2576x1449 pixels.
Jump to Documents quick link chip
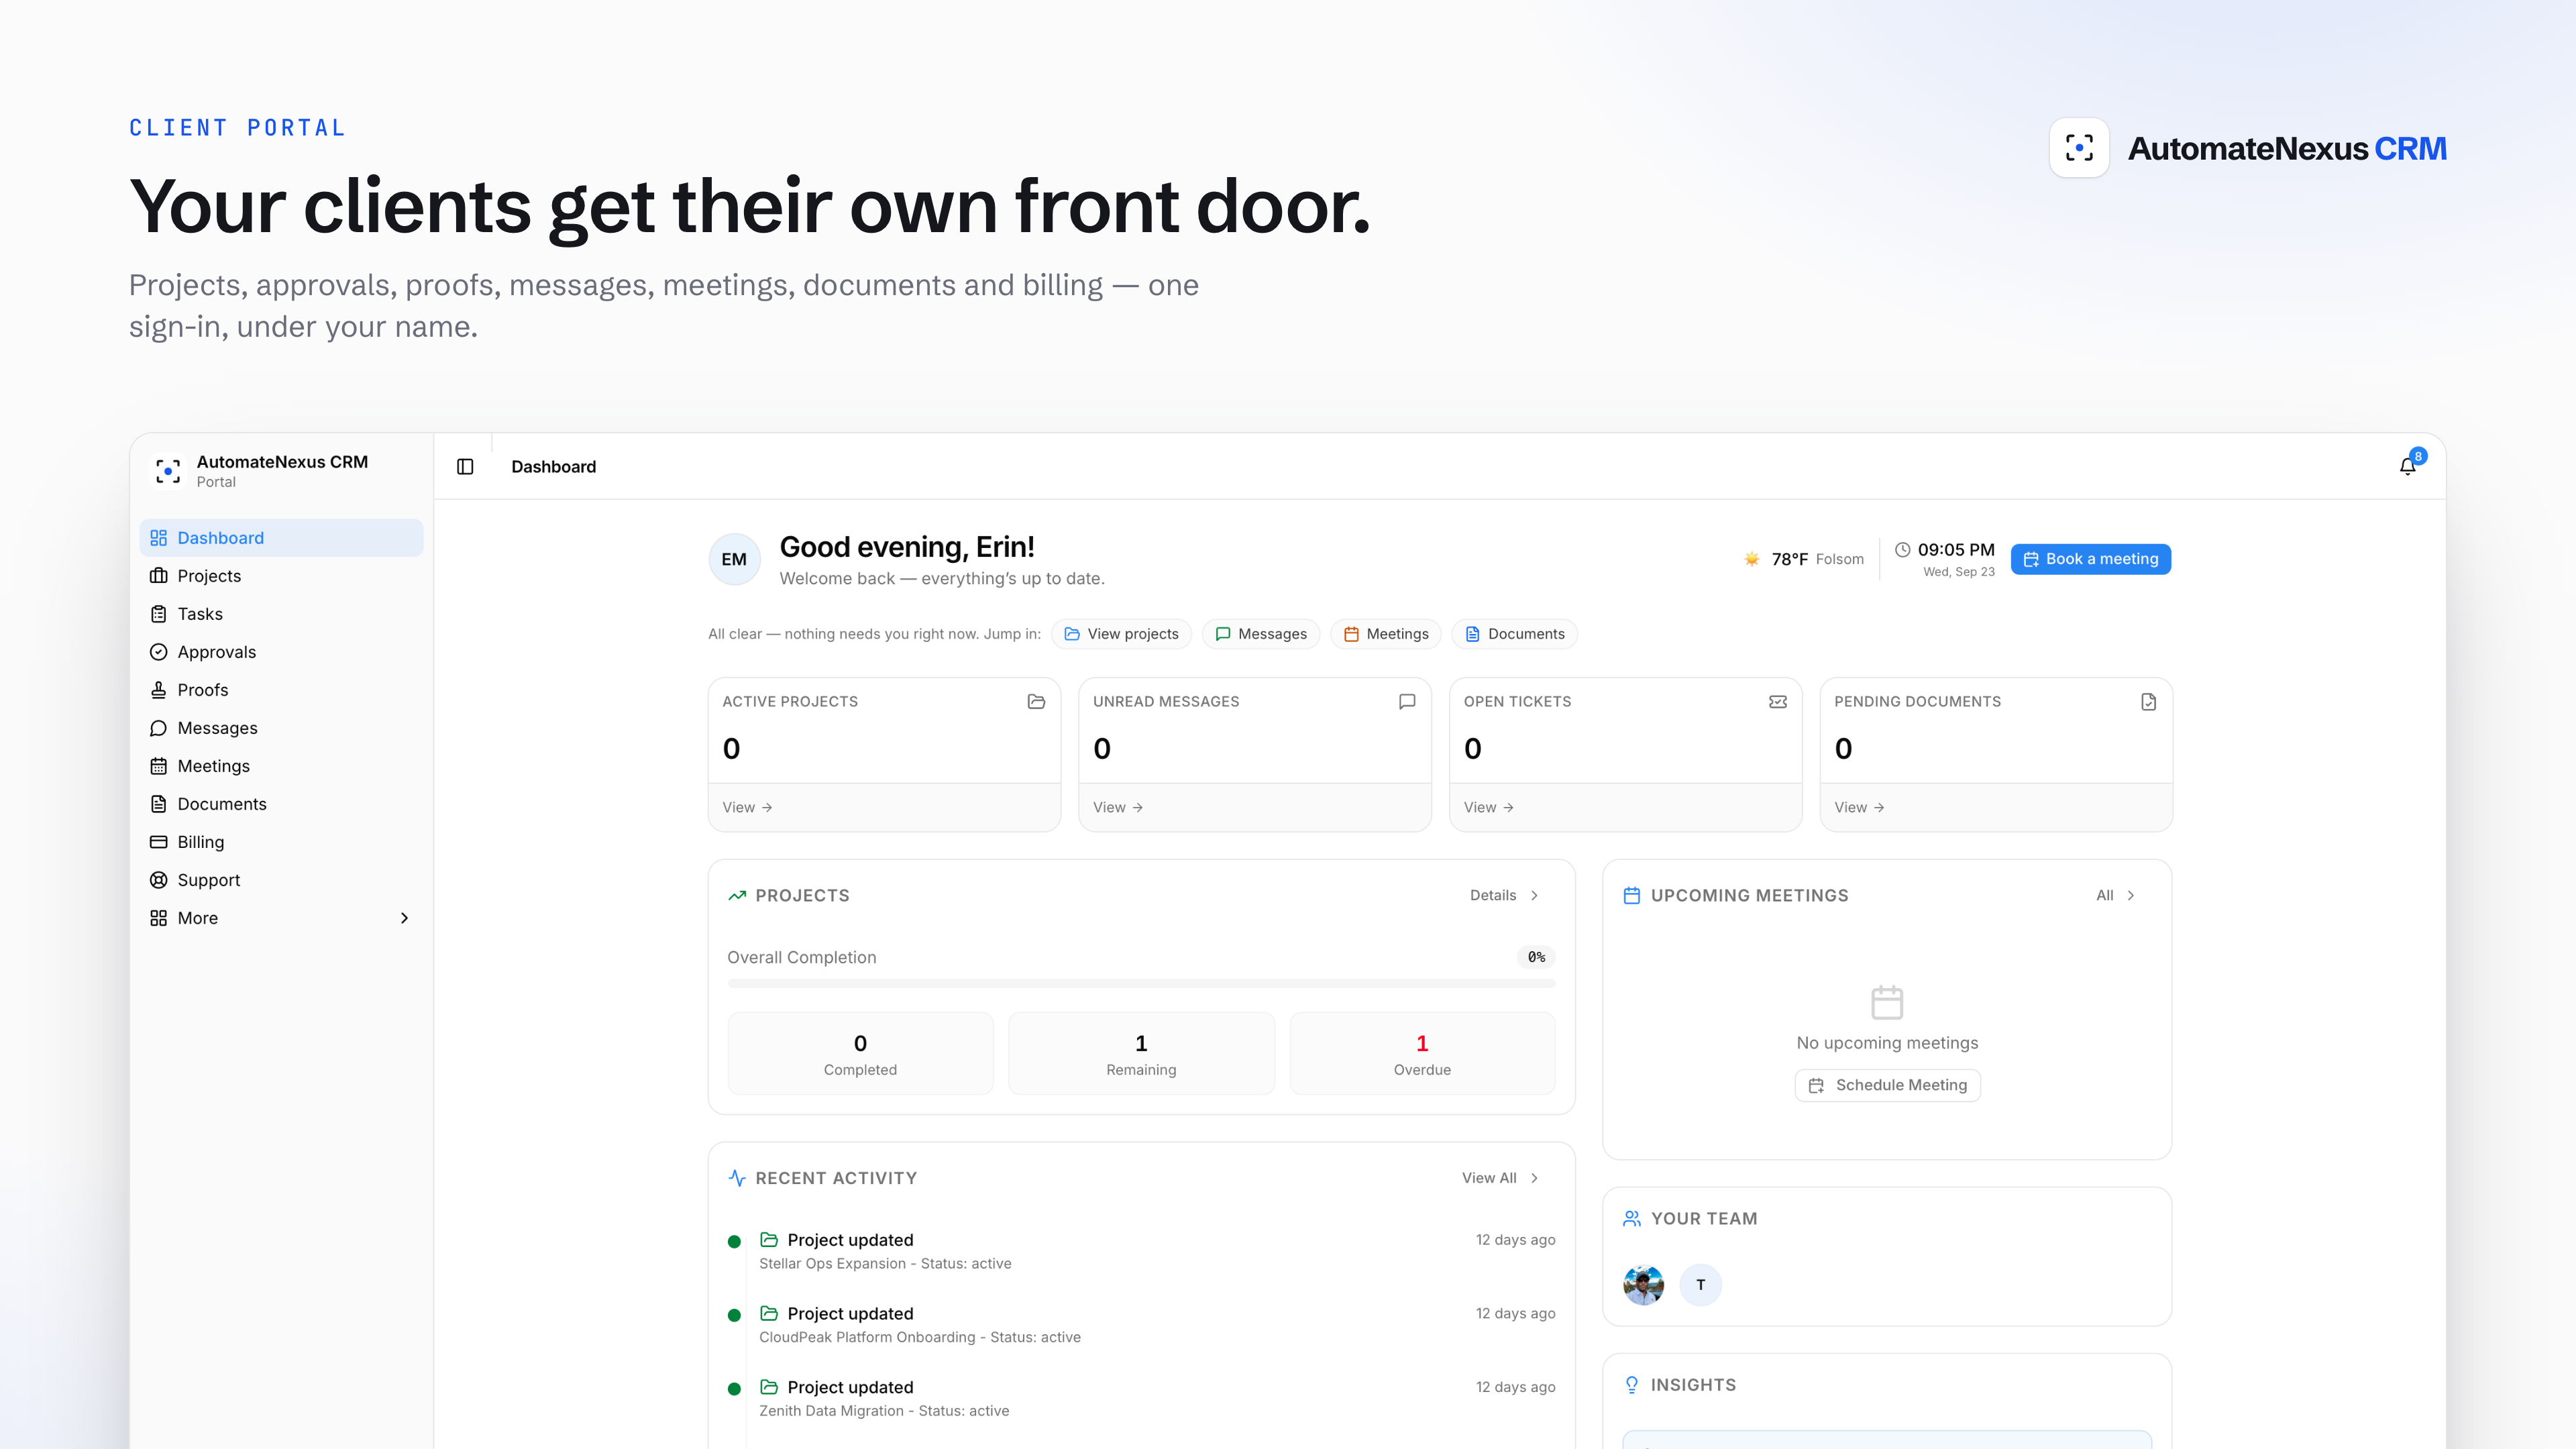tap(1514, 634)
